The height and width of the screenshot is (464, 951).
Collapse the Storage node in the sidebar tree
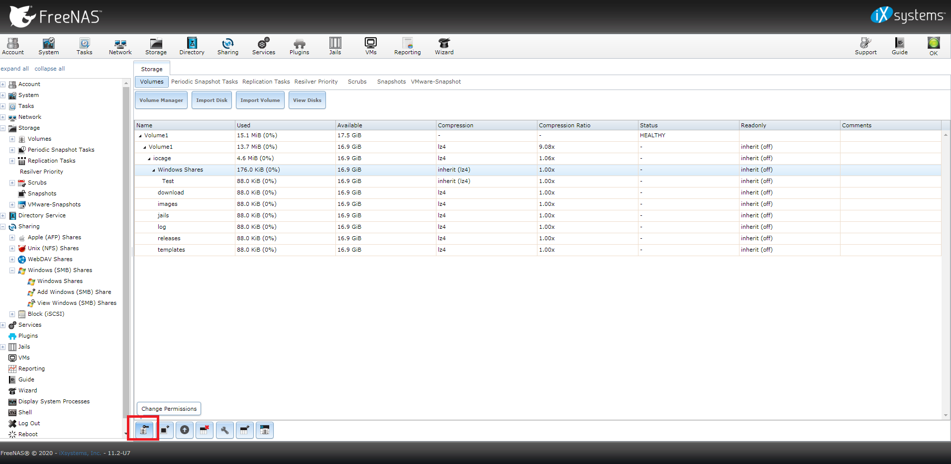click(3, 128)
